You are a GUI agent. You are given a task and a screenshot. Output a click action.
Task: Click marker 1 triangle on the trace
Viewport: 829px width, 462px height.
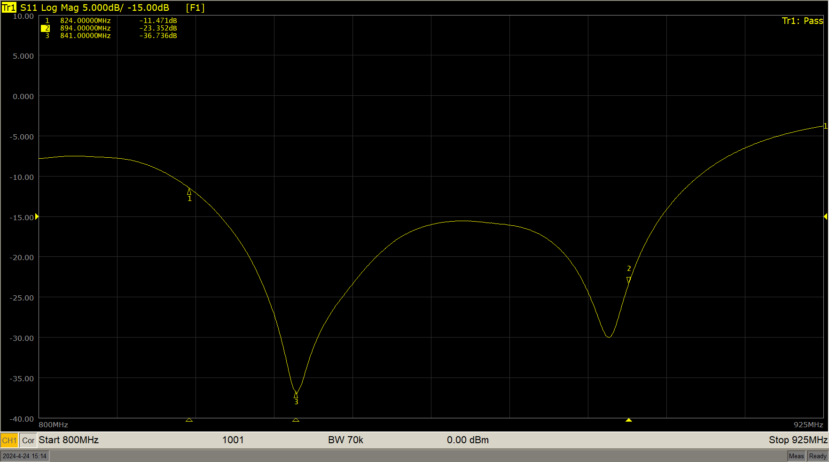click(x=189, y=192)
